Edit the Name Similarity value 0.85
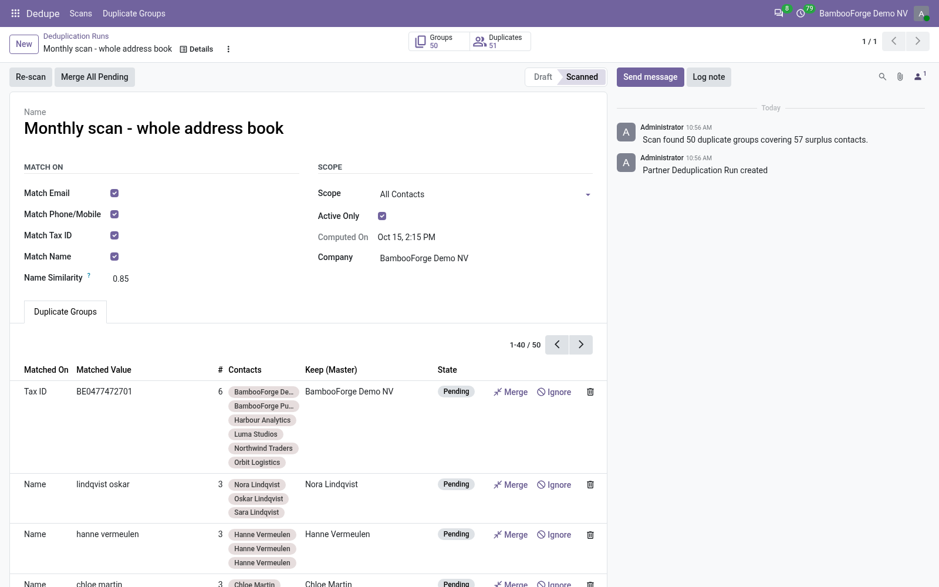Viewport: 939px width, 587px height. pyautogui.click(x=205, y=279)
